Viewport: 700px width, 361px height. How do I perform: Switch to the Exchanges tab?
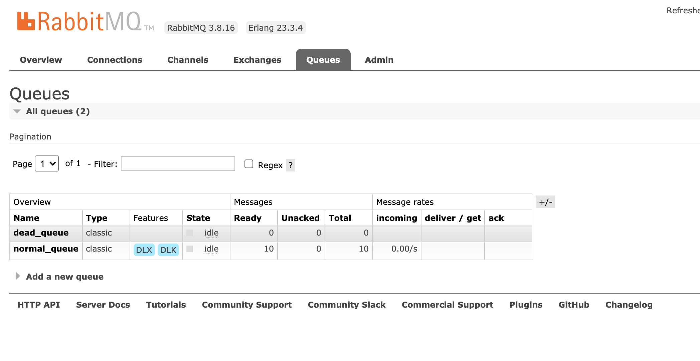[x=257, y=60]
